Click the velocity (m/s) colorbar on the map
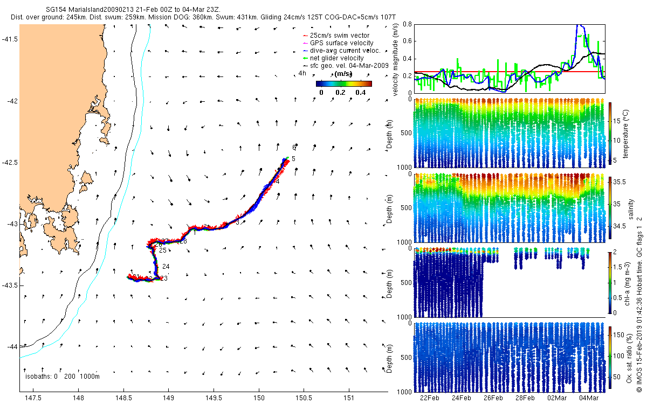 [x=343, y=83]
